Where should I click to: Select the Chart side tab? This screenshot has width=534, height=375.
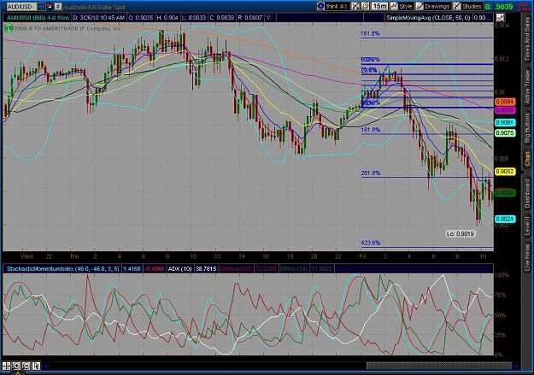[x=527, y=160]
